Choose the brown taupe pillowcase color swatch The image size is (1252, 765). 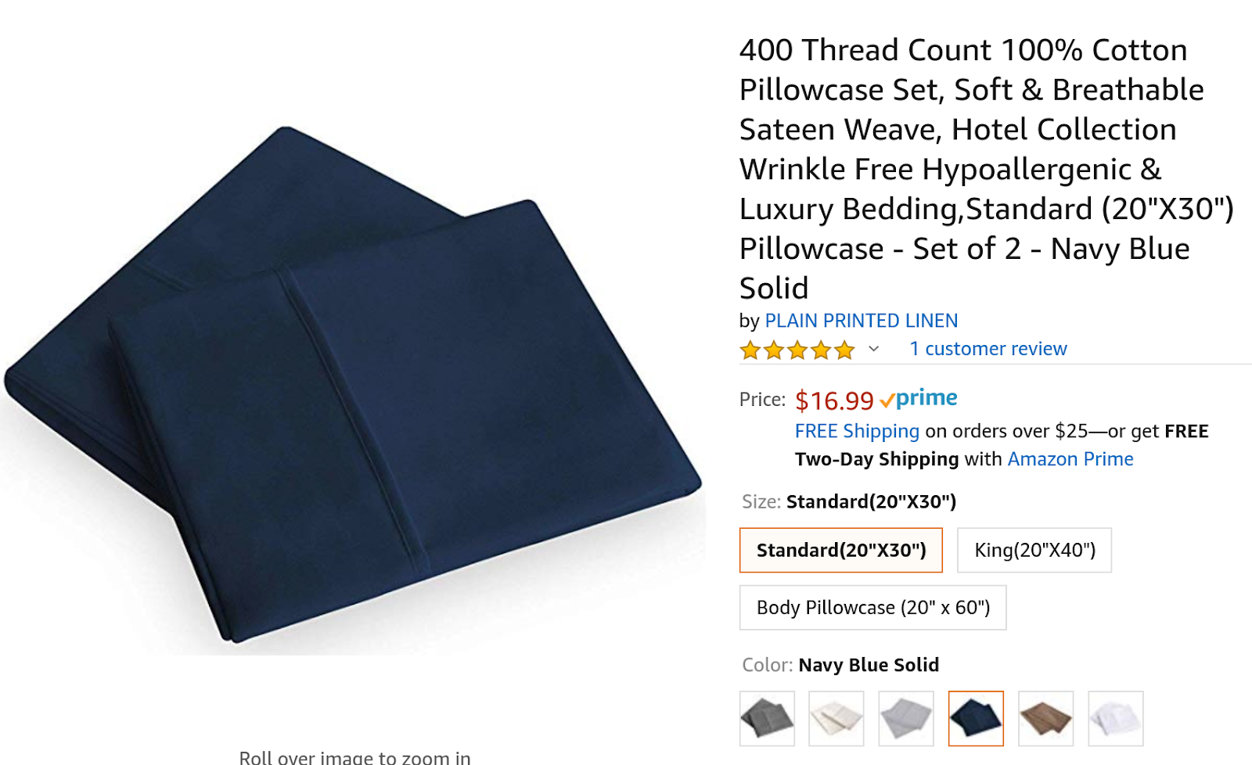1046,718
